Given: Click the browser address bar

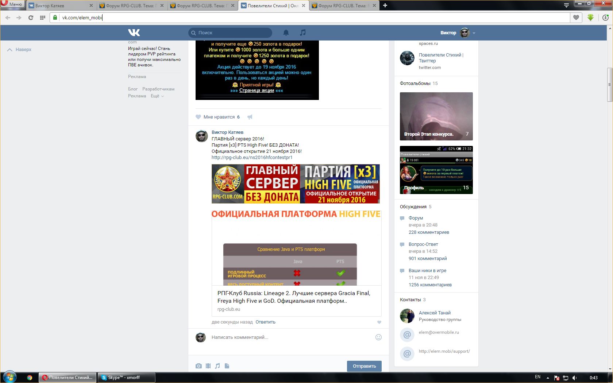Looking at the screenshot, I should (310, 18).
